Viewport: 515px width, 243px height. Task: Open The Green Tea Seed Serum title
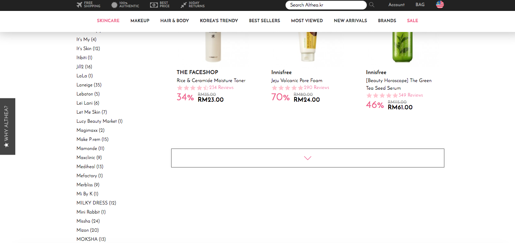pyautogui.click(x=399, y=84)
